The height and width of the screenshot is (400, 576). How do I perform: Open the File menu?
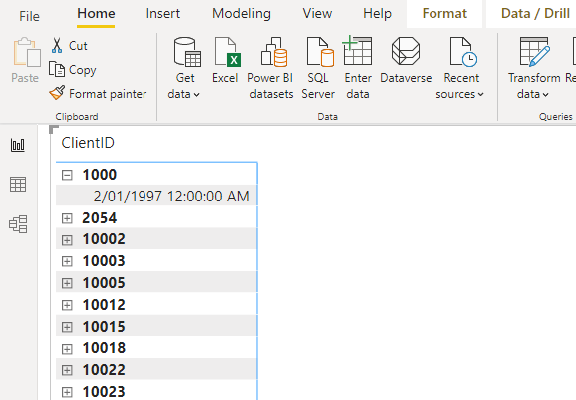29,16
